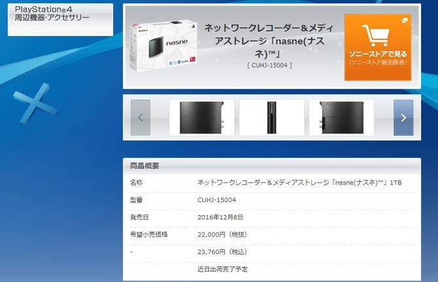The width and height of the screenshot is (438, 282).
Task: Go to previous product image arrow
Action: [141, 118]
